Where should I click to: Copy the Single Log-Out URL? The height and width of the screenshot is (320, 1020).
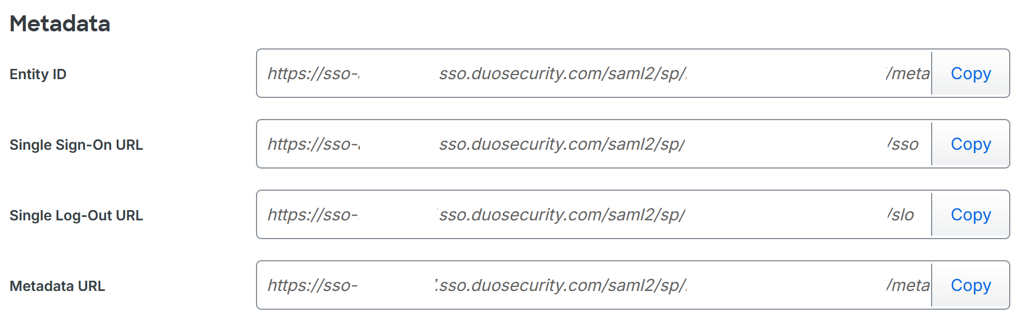tap(970, 215)
